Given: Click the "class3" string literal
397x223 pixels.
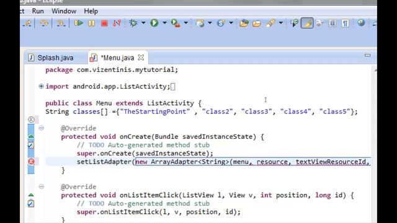Looking at the screenshot, I should point(257,111).
